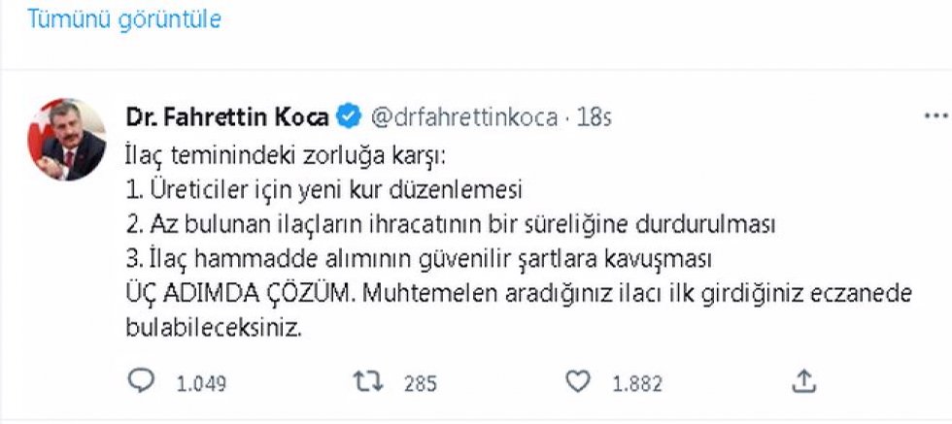
Task: Click the reply count 1.049
Action: [x=200, y=383]
